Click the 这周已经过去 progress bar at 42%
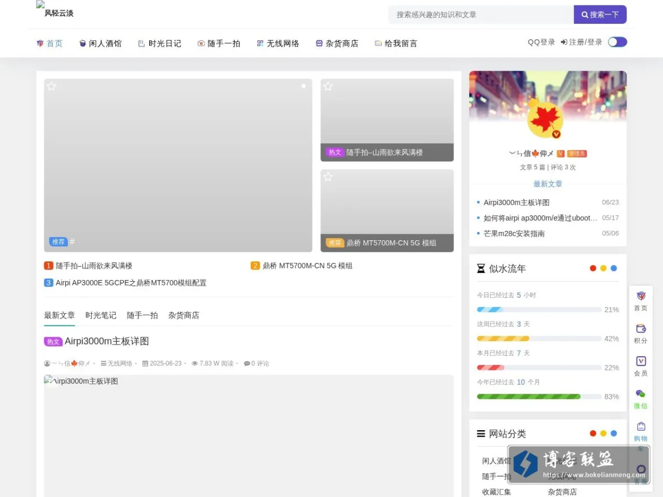This screenshot has width=663, height=497. pos(539,339)
